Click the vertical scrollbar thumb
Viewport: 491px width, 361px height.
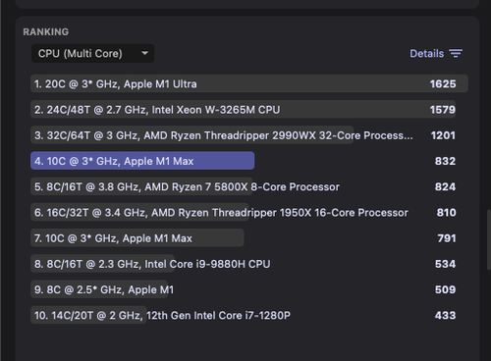pyautogui.click(x=489, y=239)
